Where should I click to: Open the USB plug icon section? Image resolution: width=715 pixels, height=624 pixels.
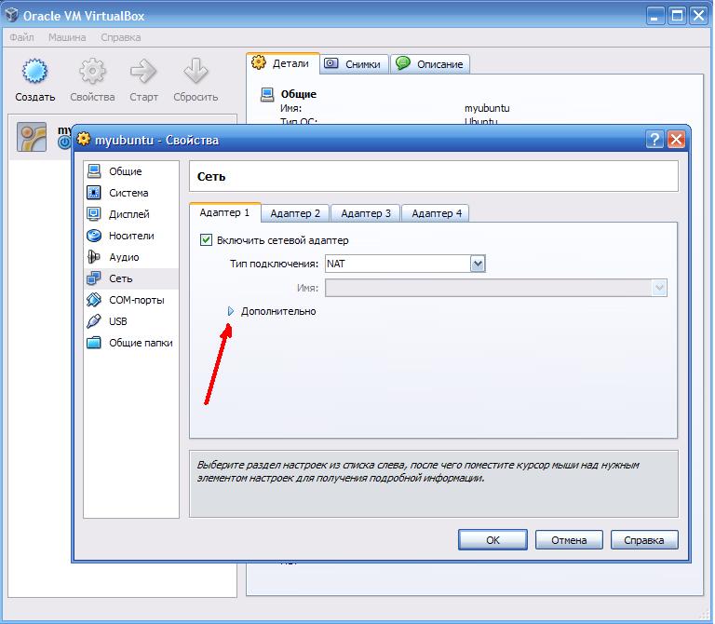[94, 321]
